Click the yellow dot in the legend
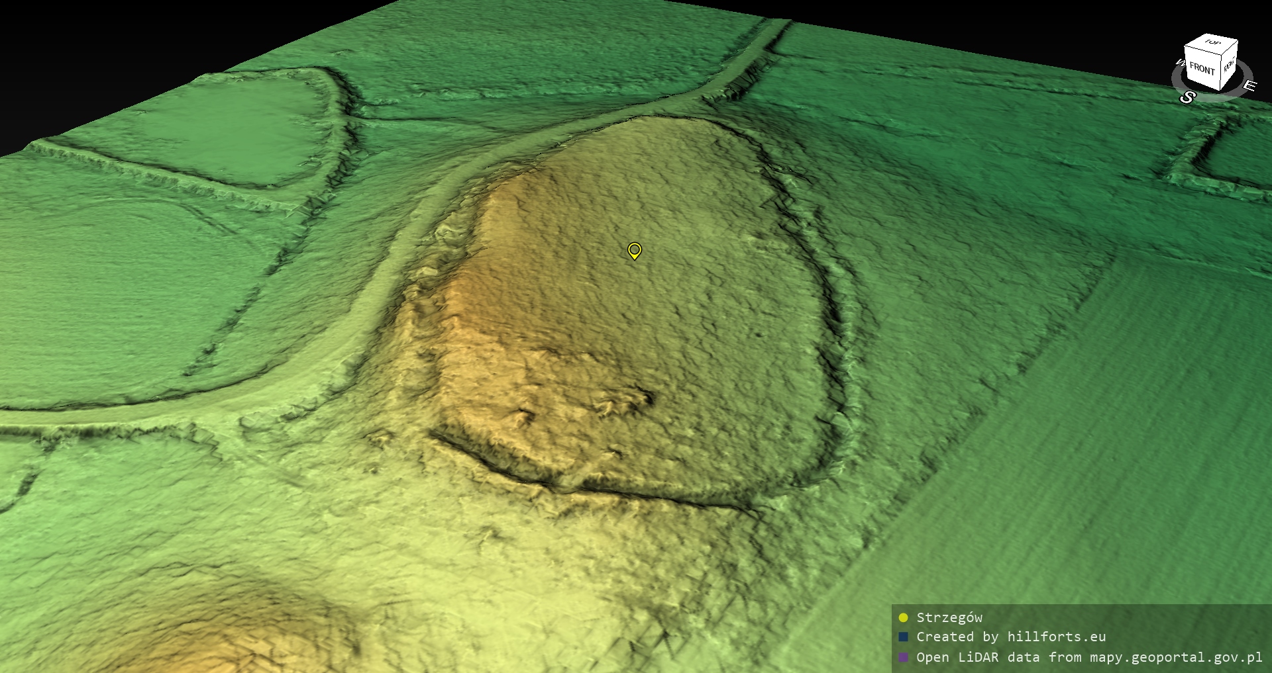The height and width of the screenshot is (673, 1272). point(903,618)
